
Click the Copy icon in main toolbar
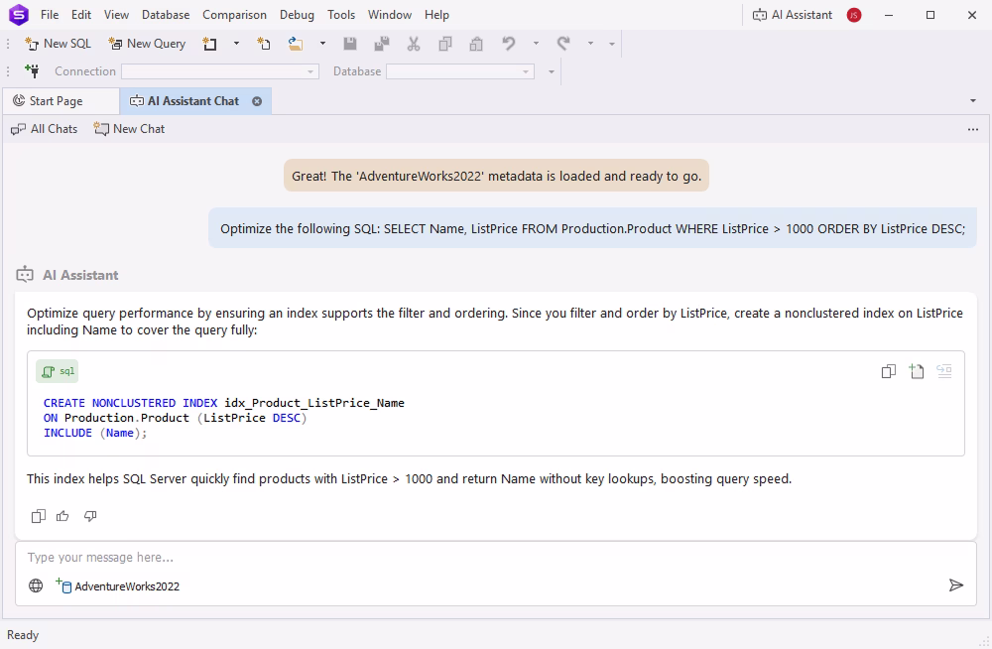[x=444, y=44]
